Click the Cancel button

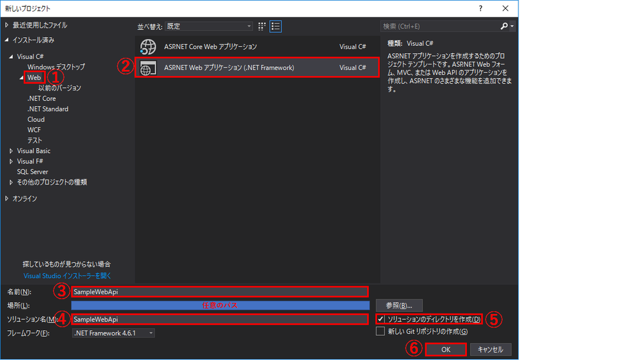(x=491, y=349)
